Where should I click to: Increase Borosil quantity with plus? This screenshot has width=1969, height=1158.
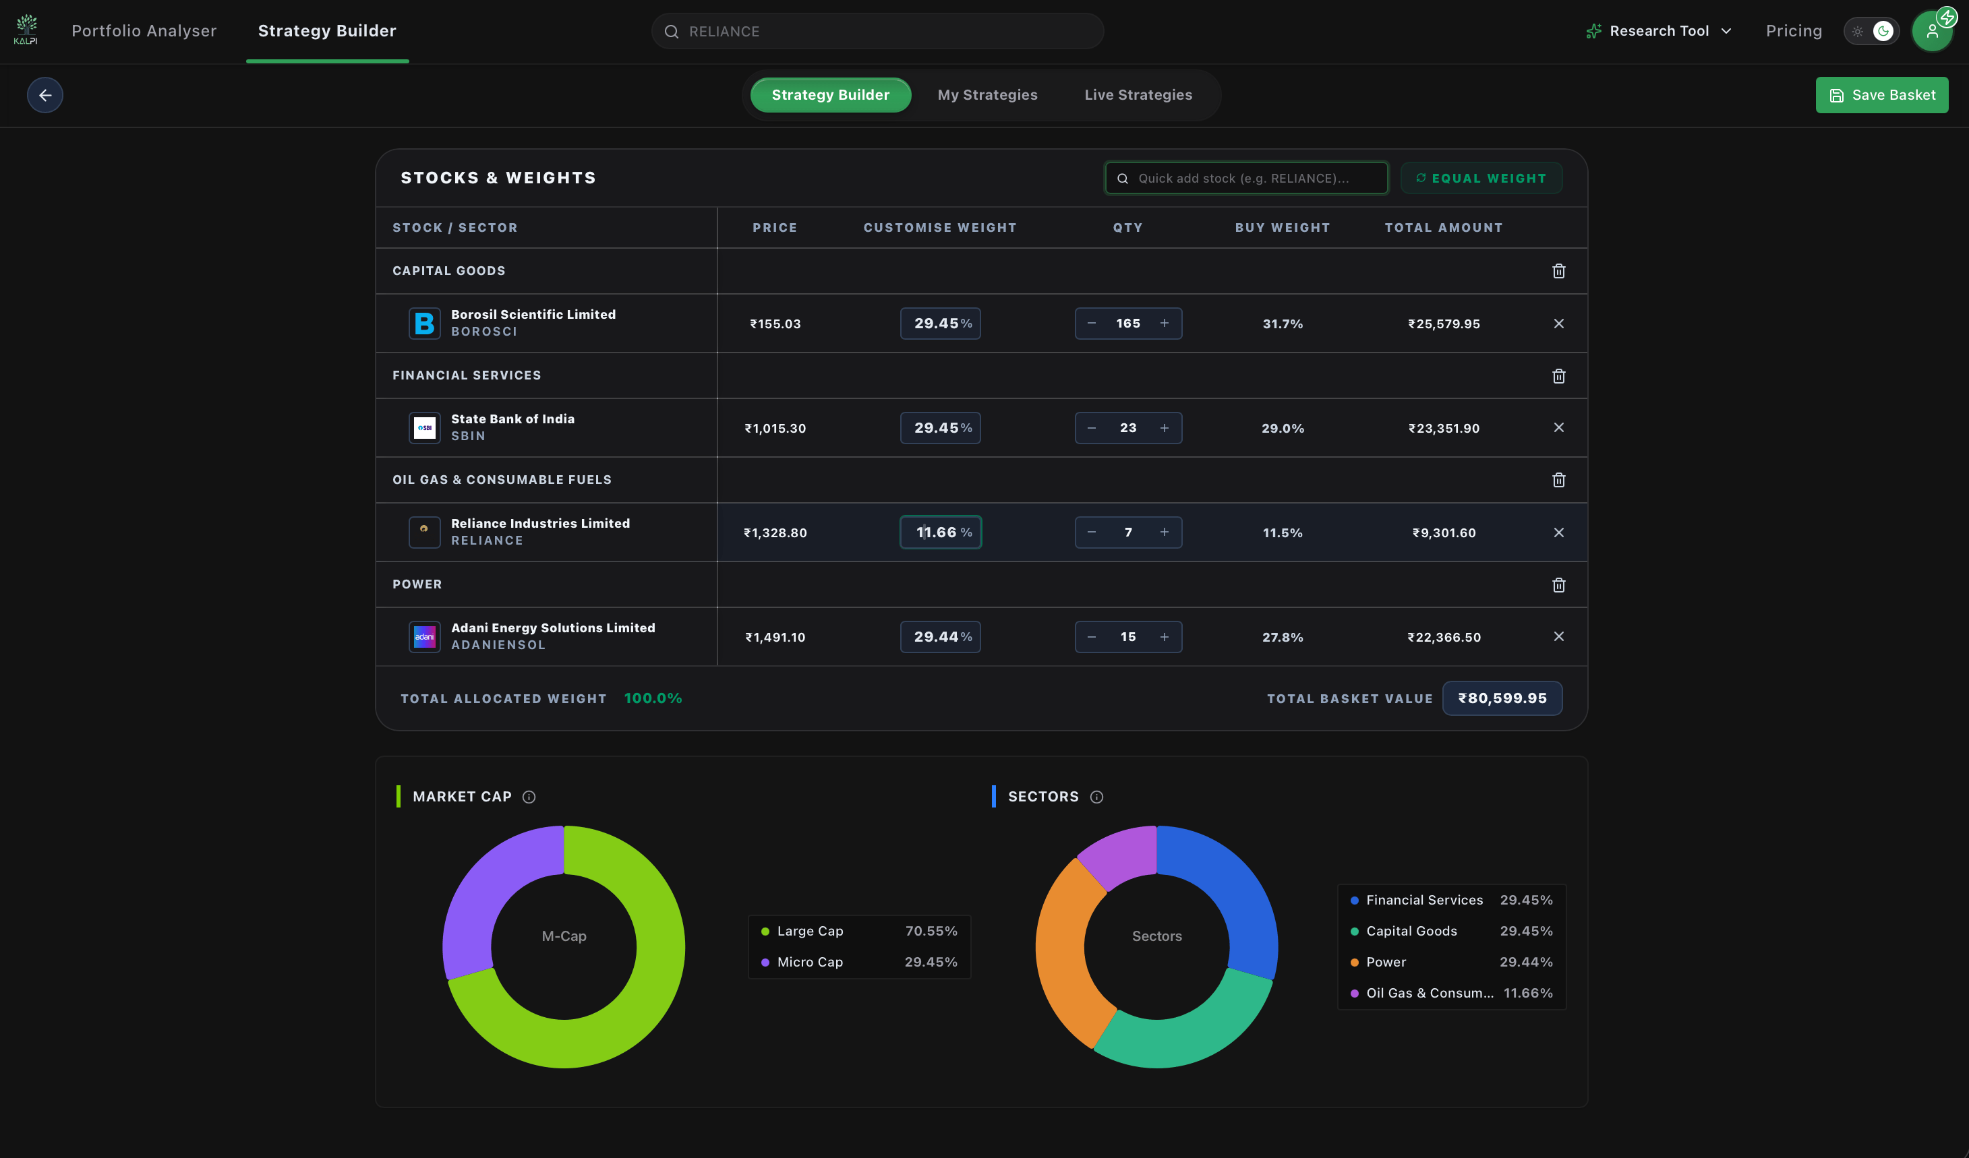(x=1165, y=324)
